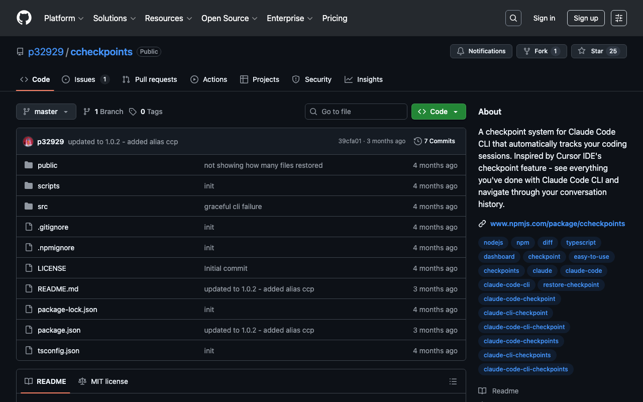Expand the master branch dropdown
643x402 pixels.
pyautogui.click(x=46, y=112)
